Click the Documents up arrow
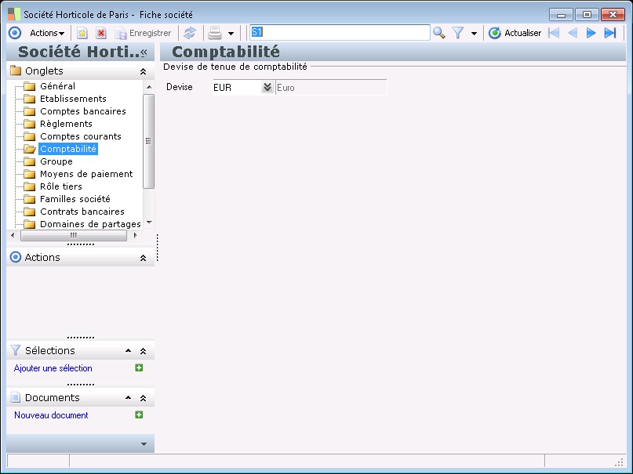 pyautogui.click(x=128, y=398)
